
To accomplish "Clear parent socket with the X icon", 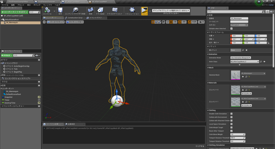I will coord(247,50).
